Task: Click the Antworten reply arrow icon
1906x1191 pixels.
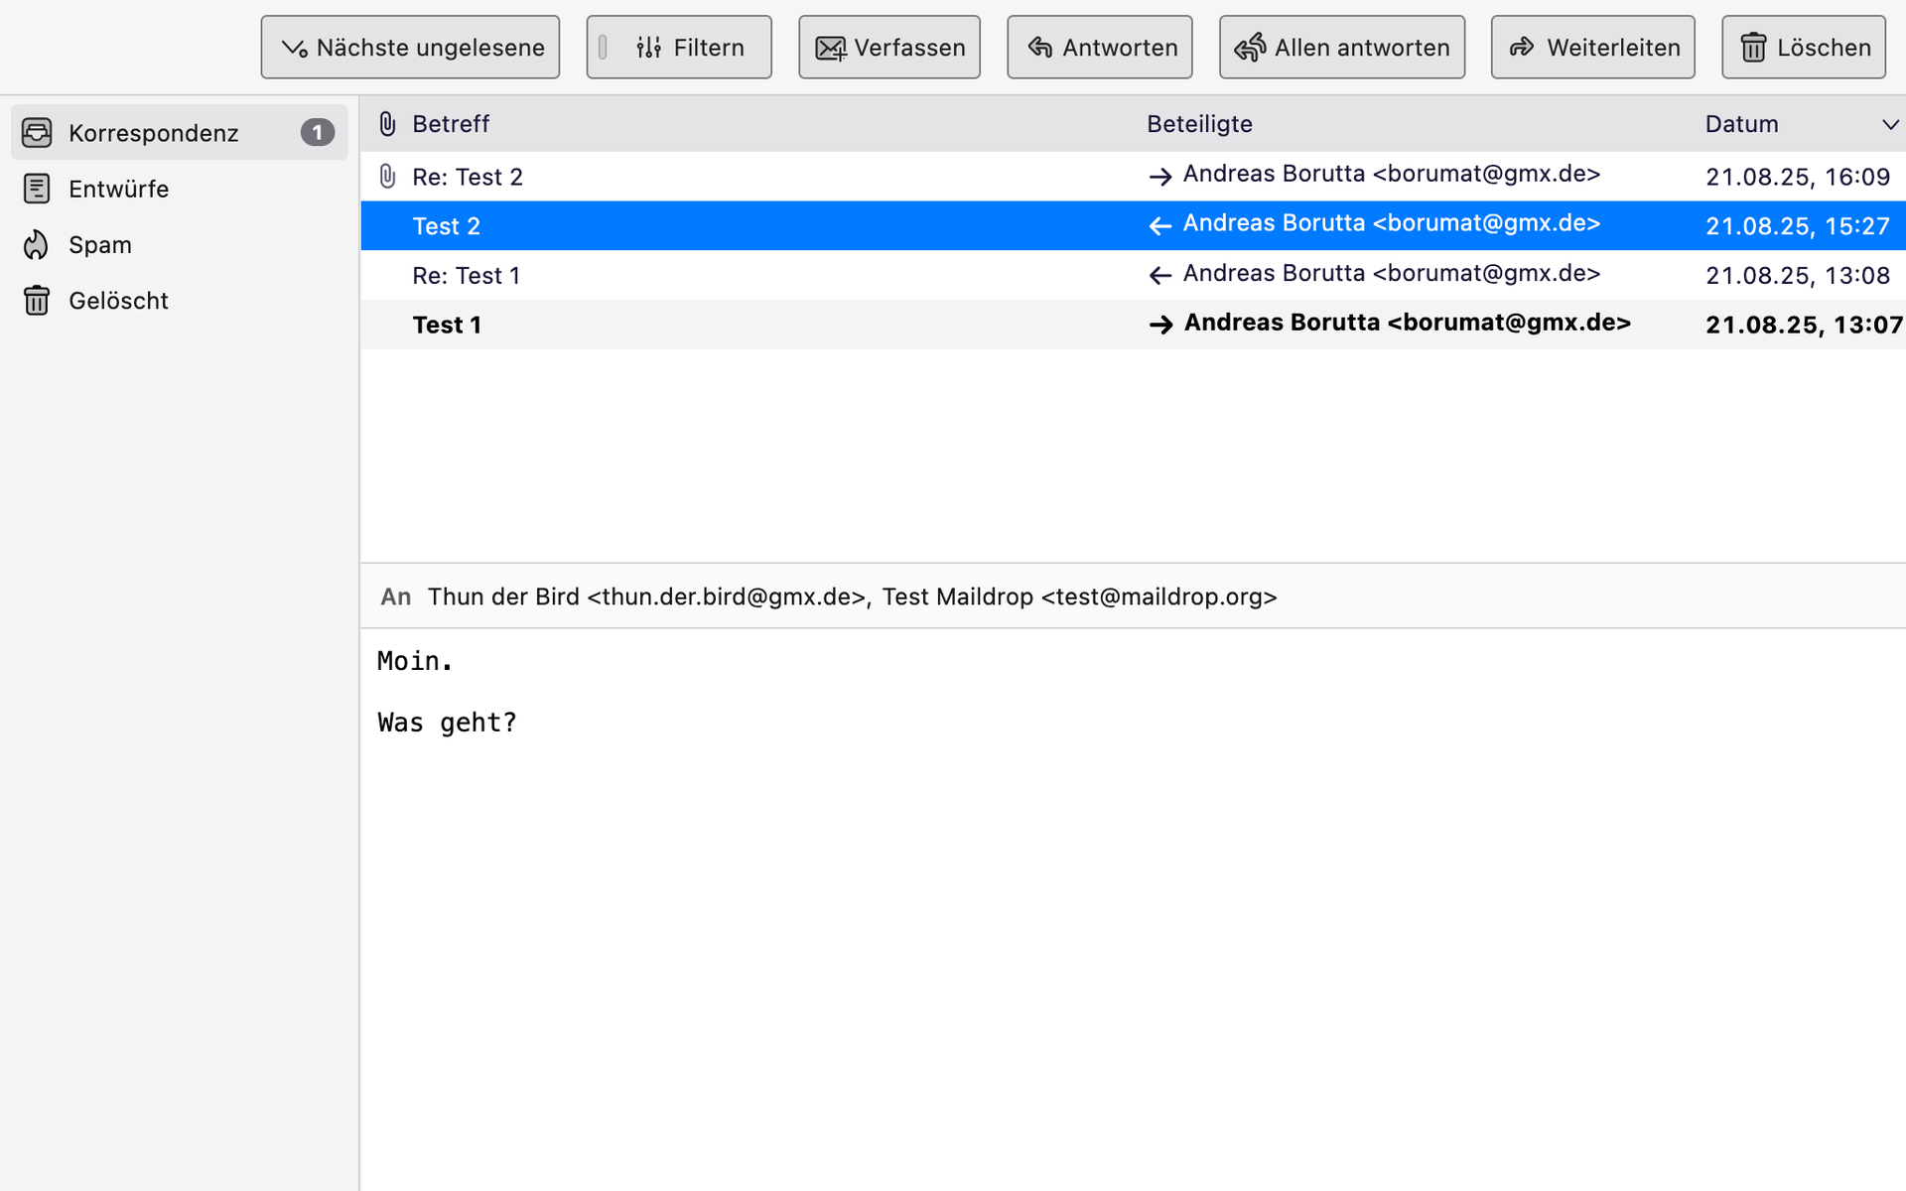Action: 1039,47
